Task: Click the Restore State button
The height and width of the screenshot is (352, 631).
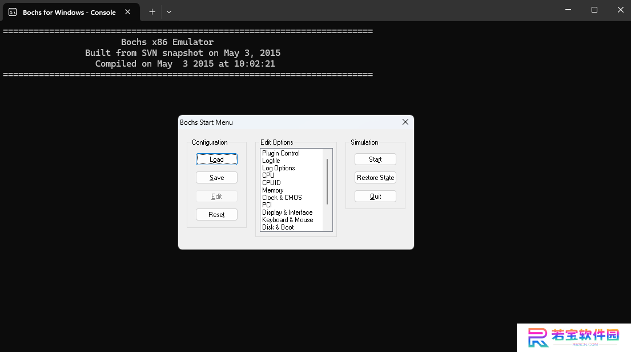Action: click(375, 178)
